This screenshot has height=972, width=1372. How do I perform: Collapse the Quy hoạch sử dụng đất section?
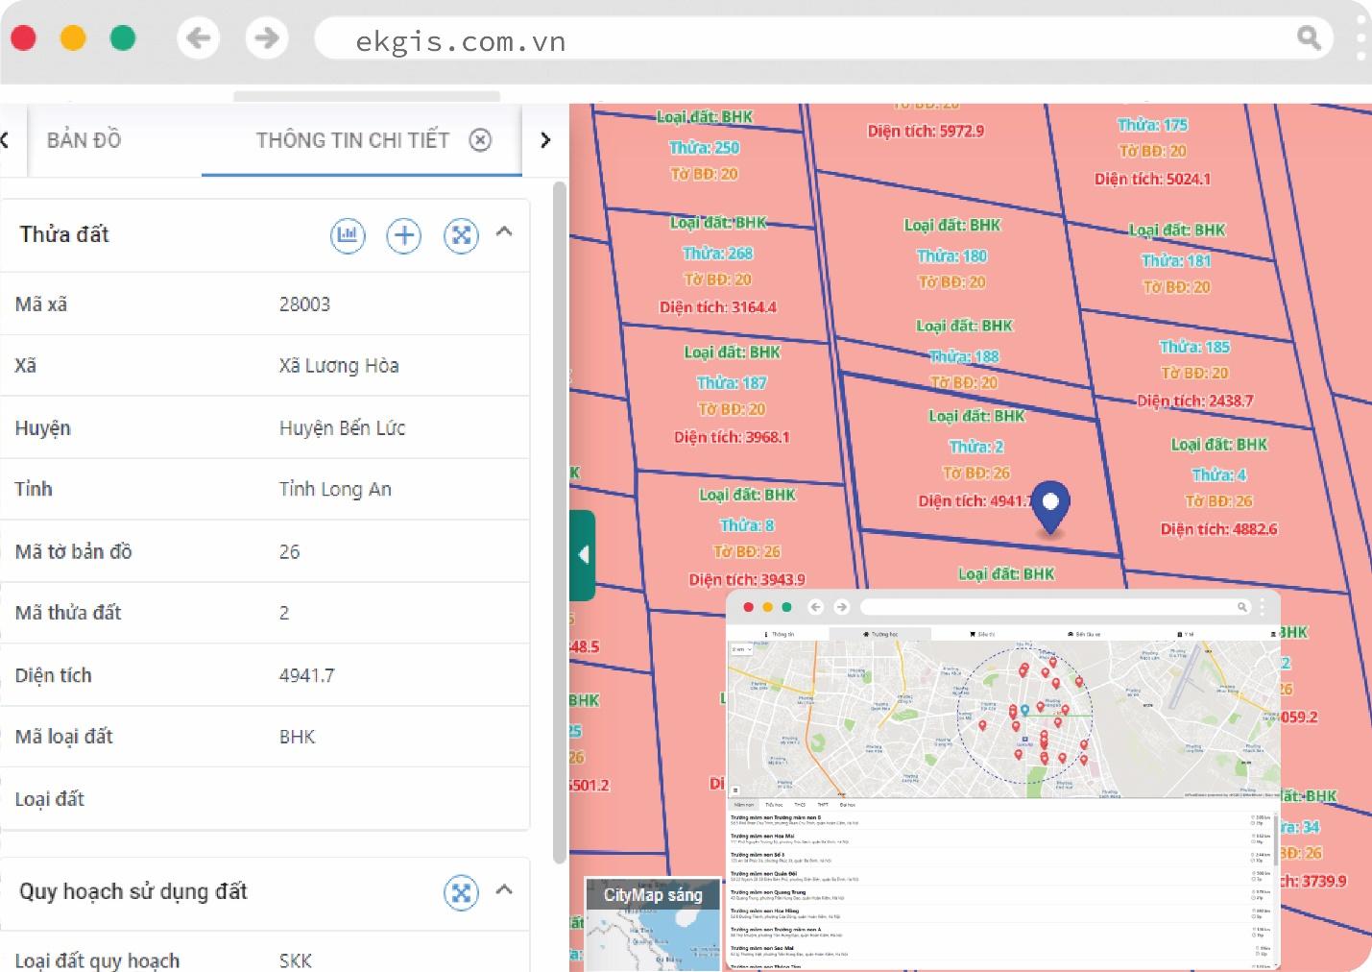click(x=504, y=889)
